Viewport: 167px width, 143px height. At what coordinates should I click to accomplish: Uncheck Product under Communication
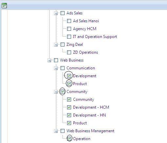click(x=69, y=84)
